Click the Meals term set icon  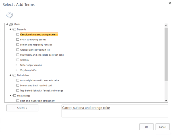click(x=11, y=24)
